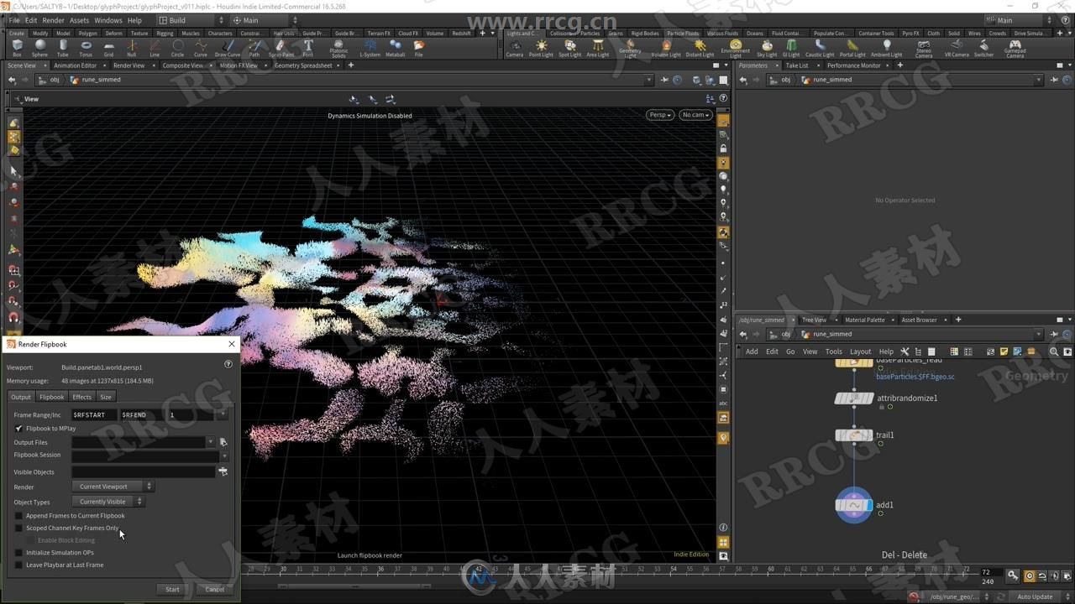The width and height of the screenshot is (1075, 604).
Task: Cancel the Render Flipbook dialog
Action: click(x=214, y=589)
